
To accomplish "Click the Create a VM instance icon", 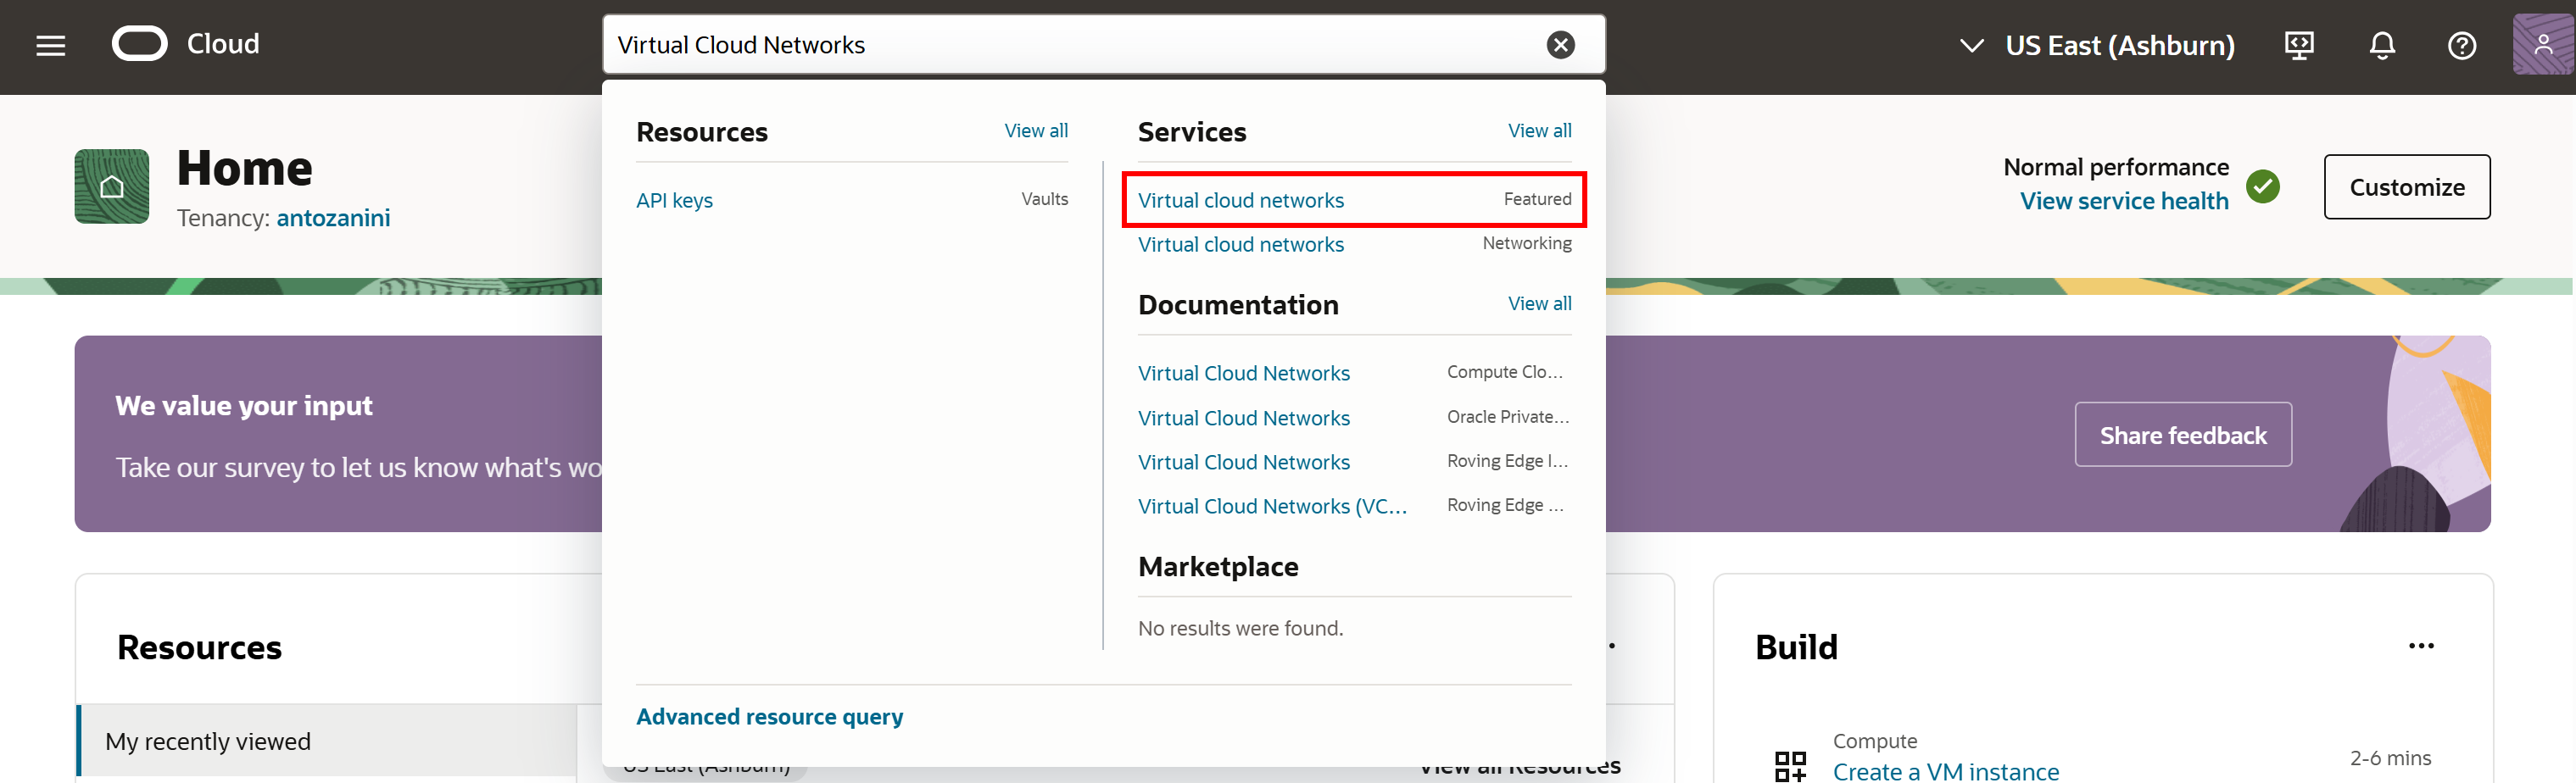I will [1790, 766].
